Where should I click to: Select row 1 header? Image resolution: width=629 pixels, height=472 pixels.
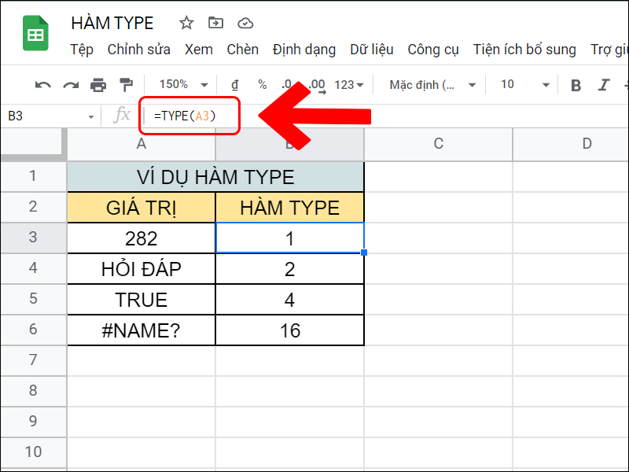(x=33, y=176)
